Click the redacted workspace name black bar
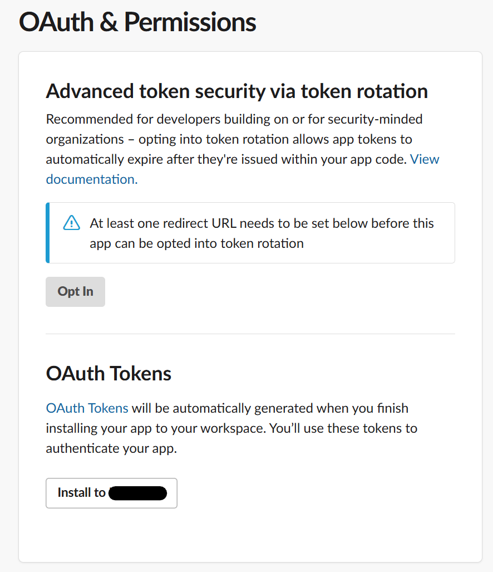Viewport: 493px width, 572px height. tap(138, 493)
